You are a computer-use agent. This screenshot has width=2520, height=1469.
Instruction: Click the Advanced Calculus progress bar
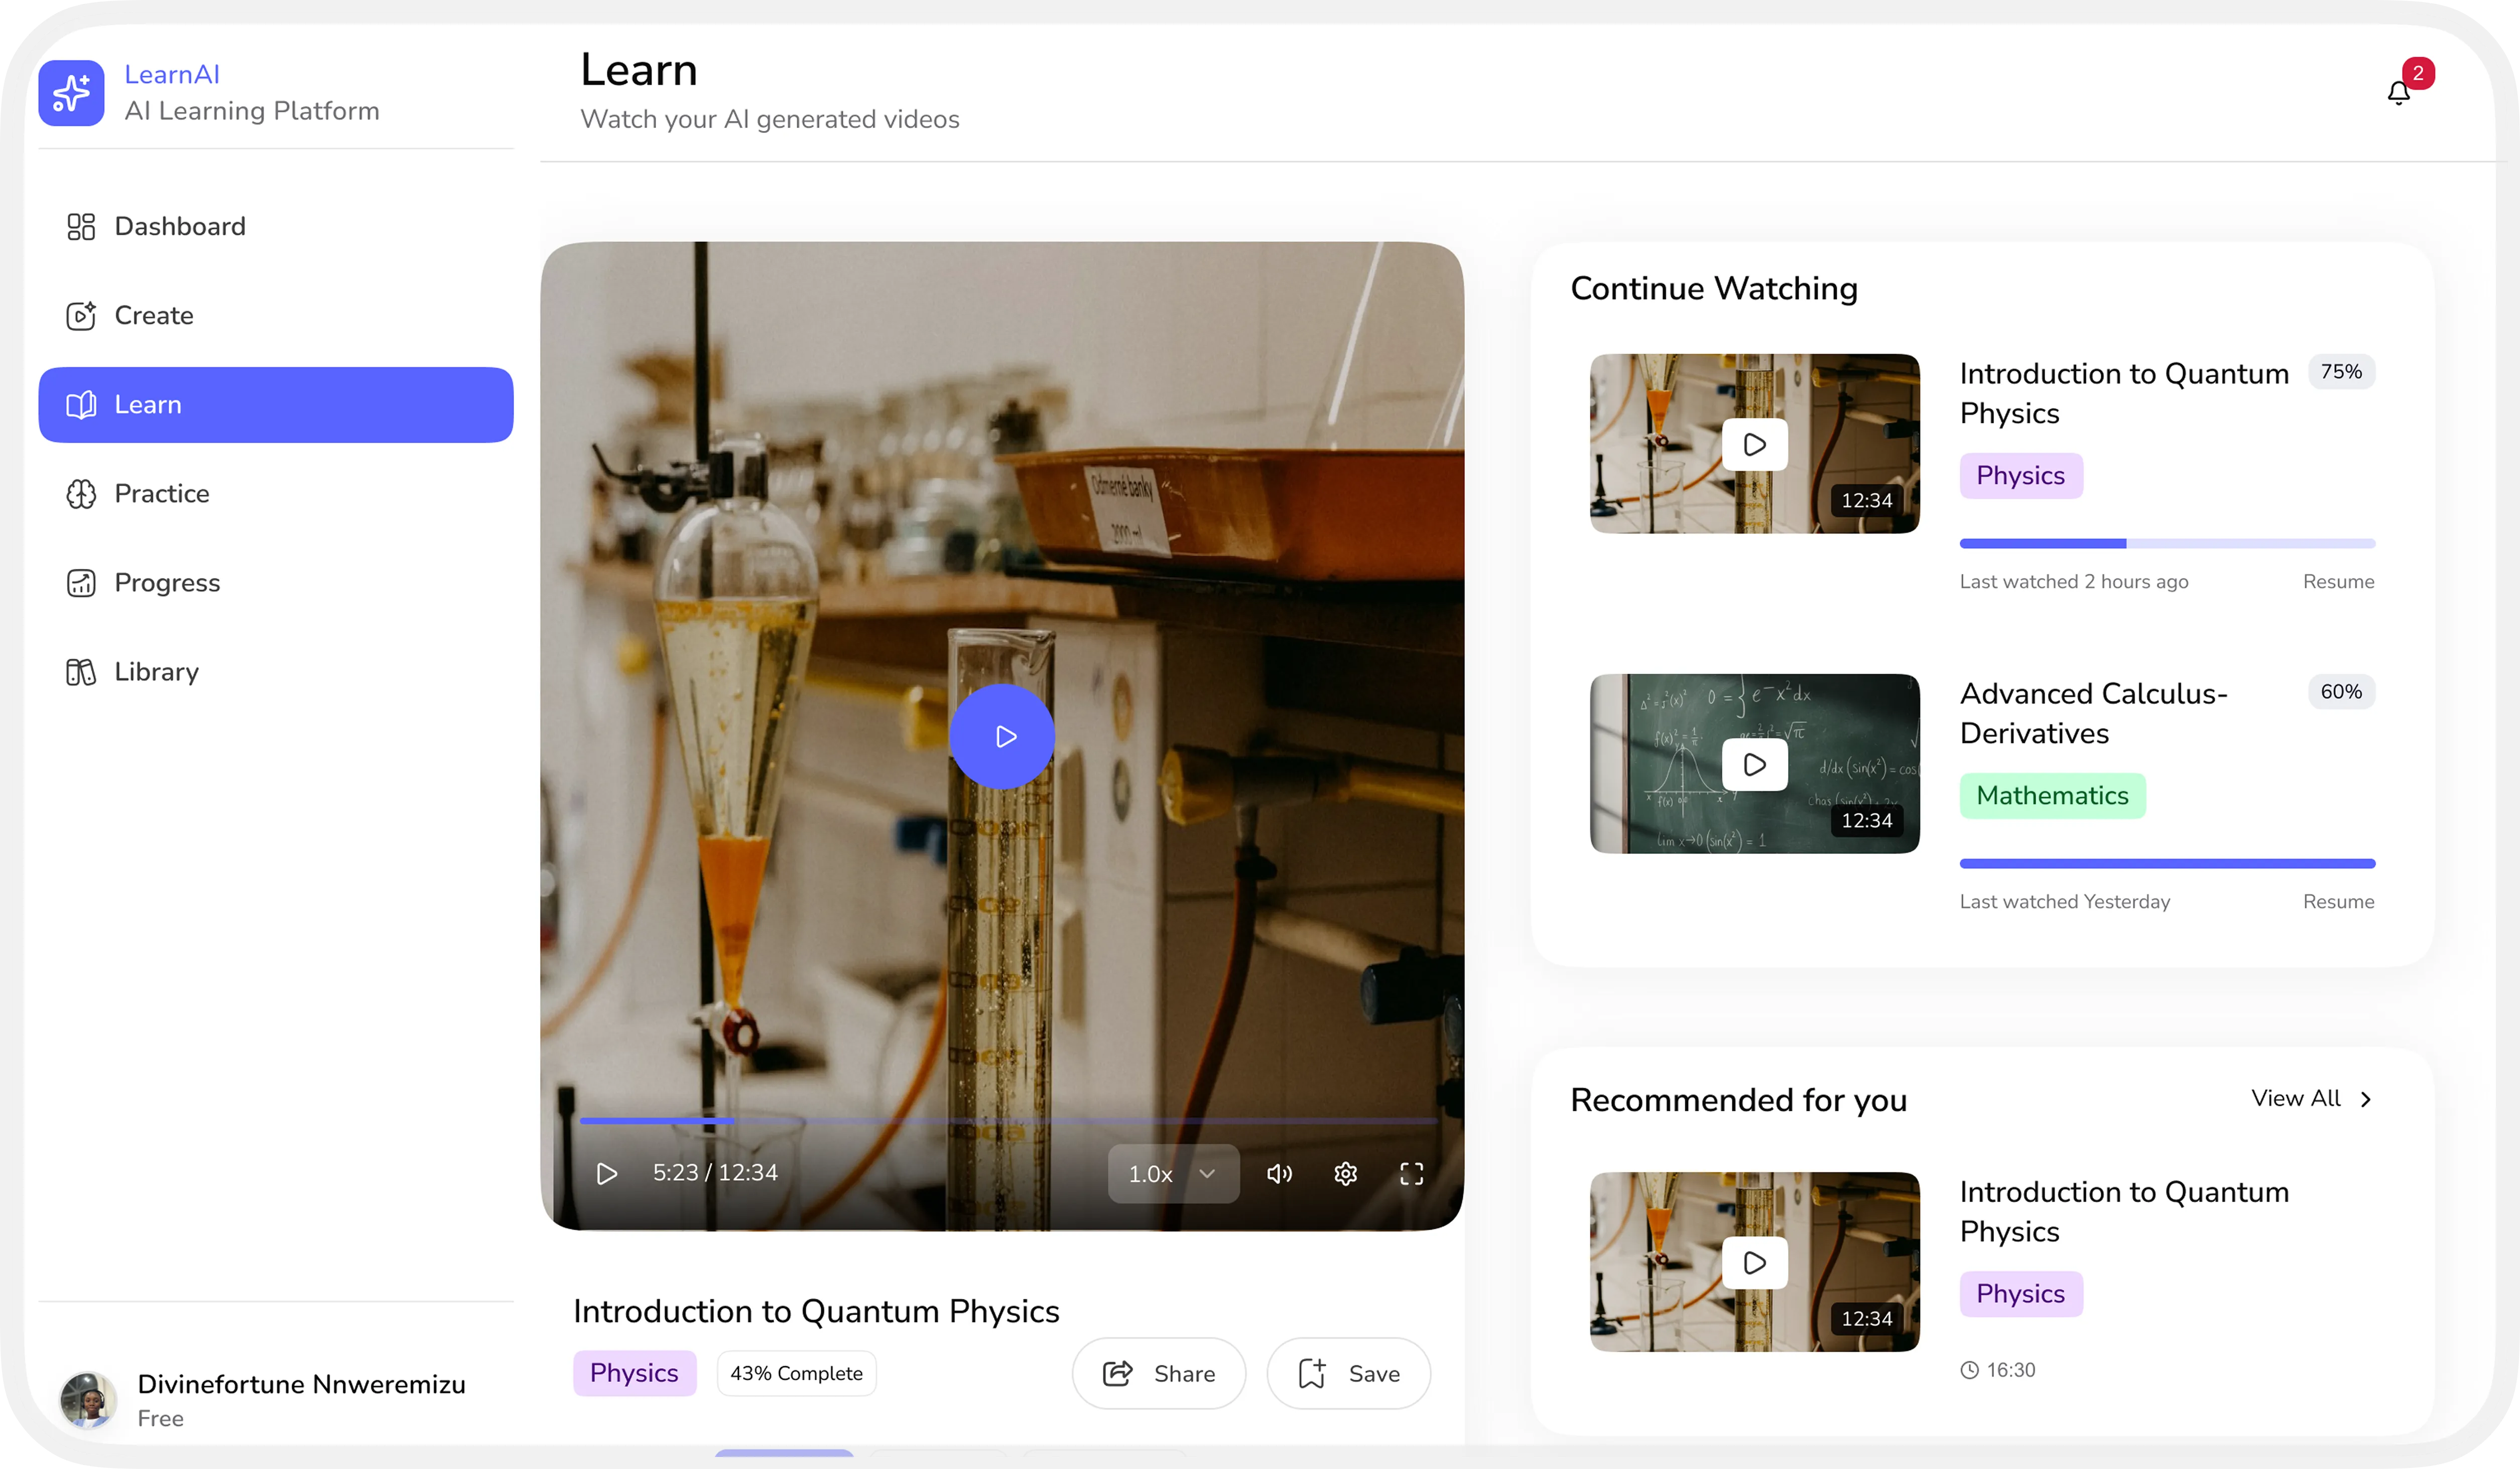tap(2167, 863)
